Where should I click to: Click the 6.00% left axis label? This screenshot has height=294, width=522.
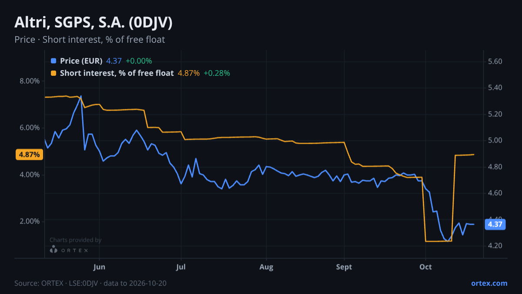[30, 128]
